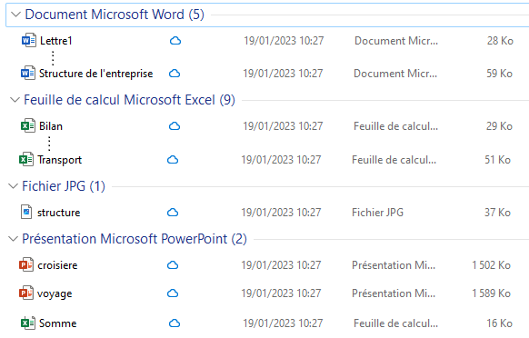Select the Excel icon beside Bilan
529x338 pixels.
coord(27,125)
